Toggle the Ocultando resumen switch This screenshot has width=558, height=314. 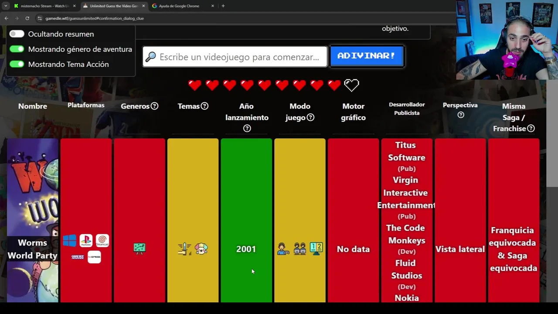tap(17, 34)
